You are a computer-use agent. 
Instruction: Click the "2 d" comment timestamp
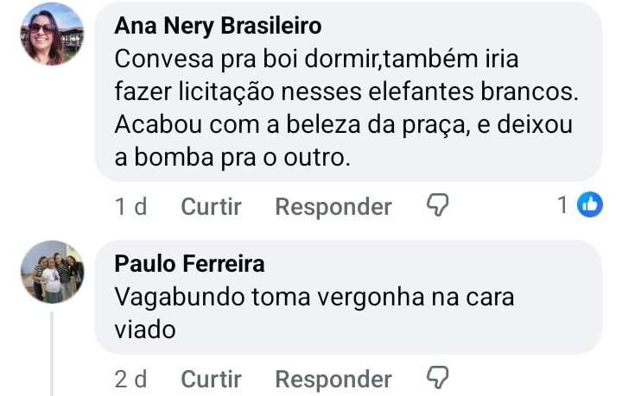coord(130,380)
